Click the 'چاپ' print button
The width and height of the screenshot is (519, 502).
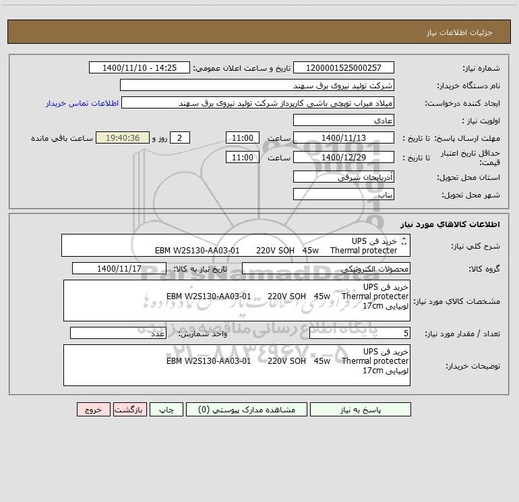coord(166,409)
